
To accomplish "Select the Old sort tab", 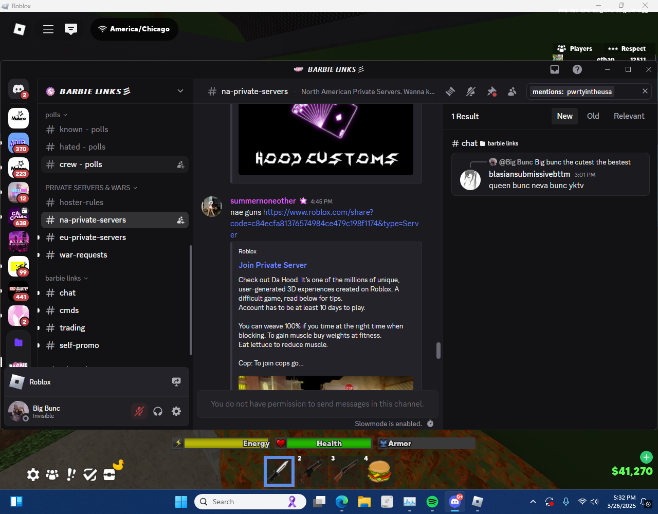I will coord(593,116).
